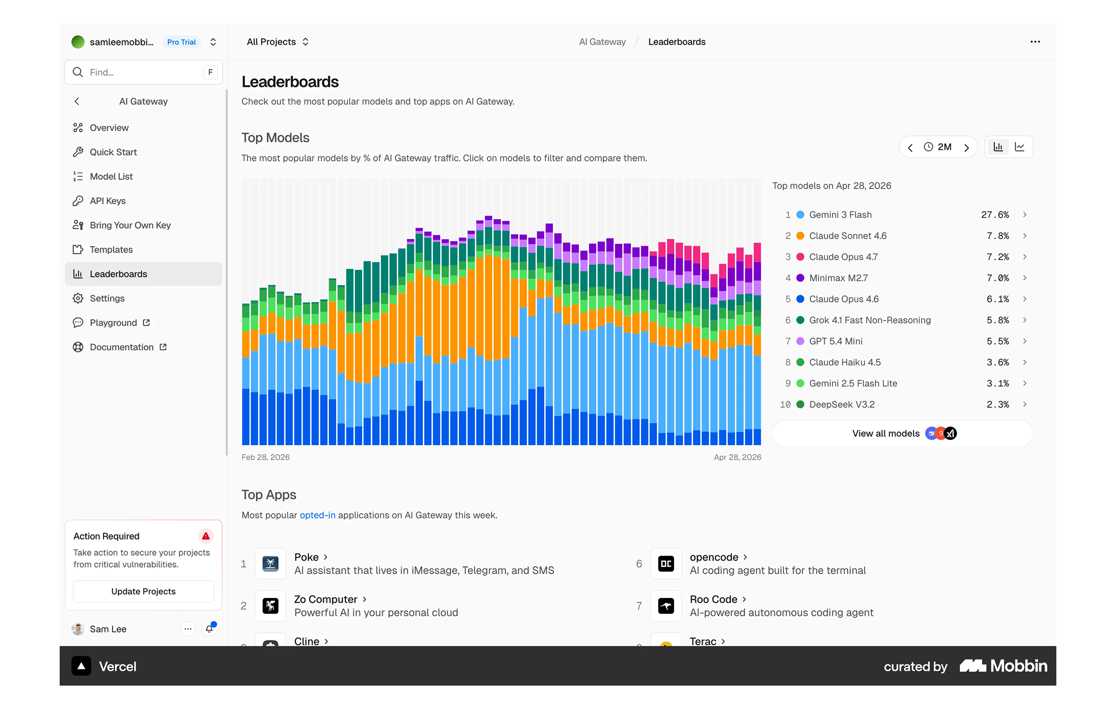Click the Claude Opus 4.7 pink color dot

(x=800, y=257)
